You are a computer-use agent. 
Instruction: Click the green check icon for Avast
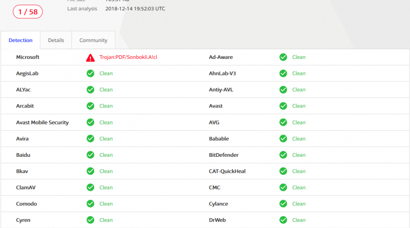click(283, 106)
